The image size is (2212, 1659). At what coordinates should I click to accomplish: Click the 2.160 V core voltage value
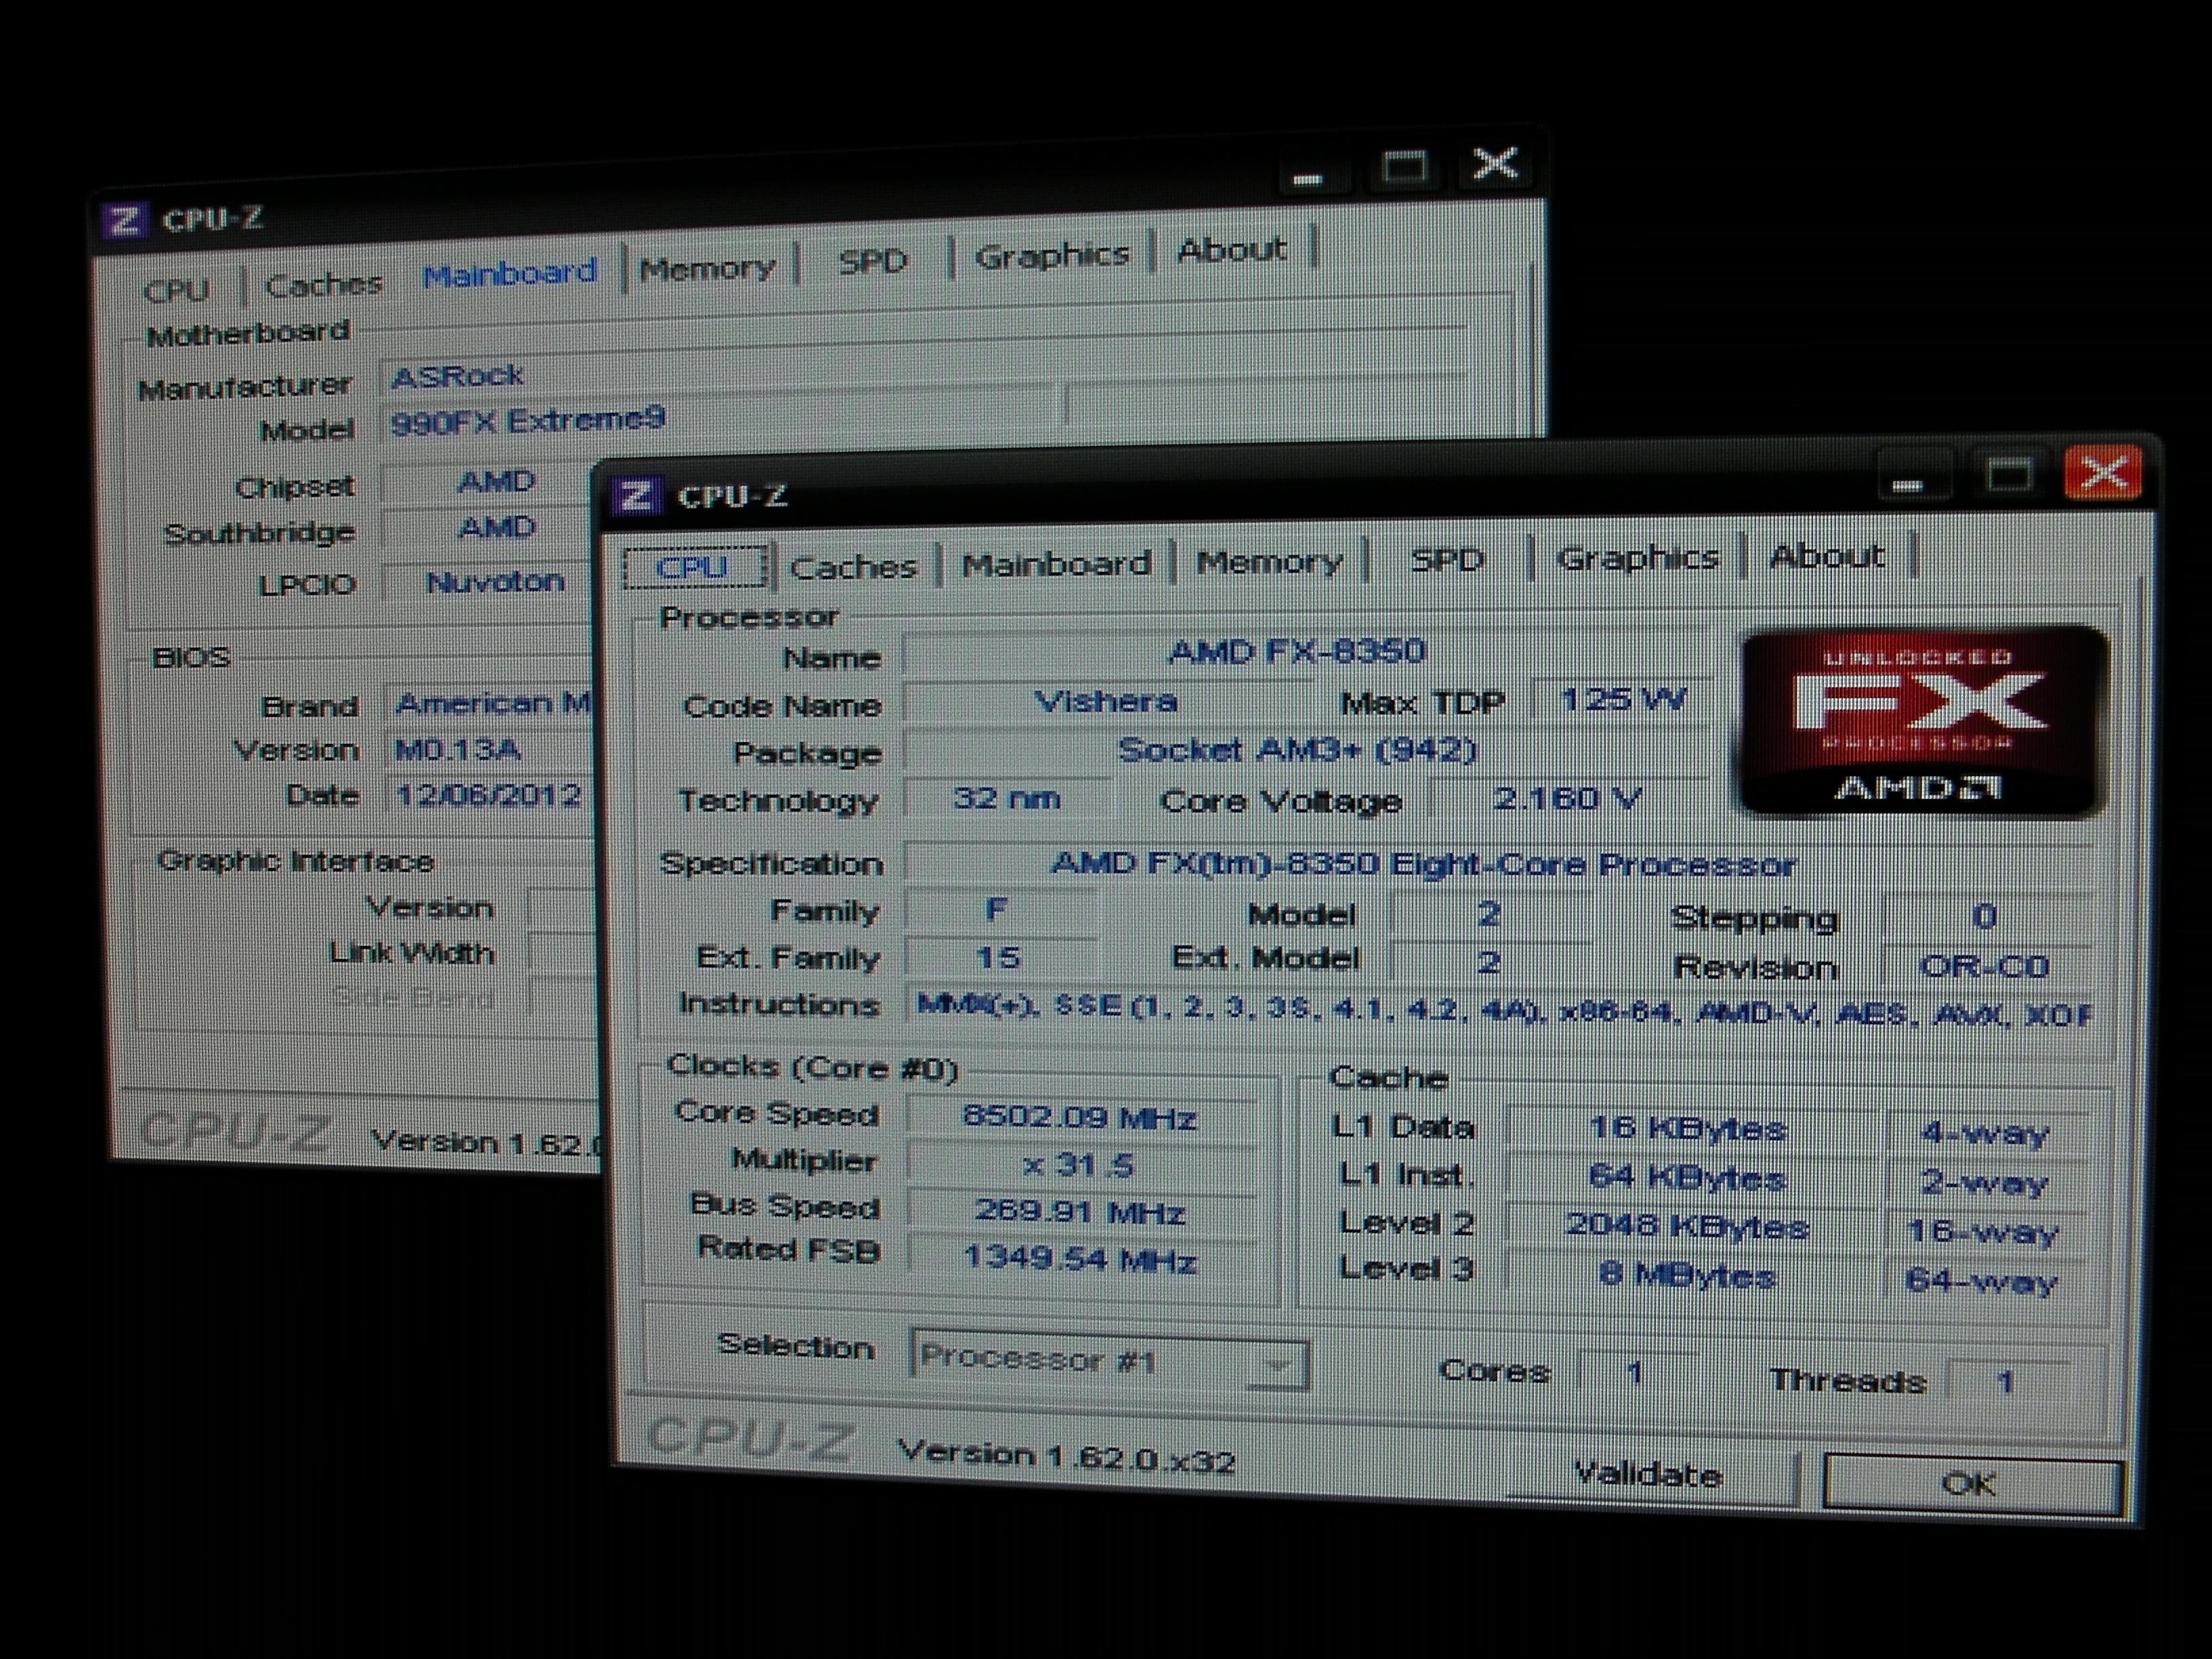point(1568,798)
